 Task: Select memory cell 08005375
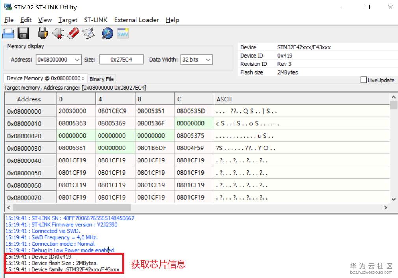(194, 136)
